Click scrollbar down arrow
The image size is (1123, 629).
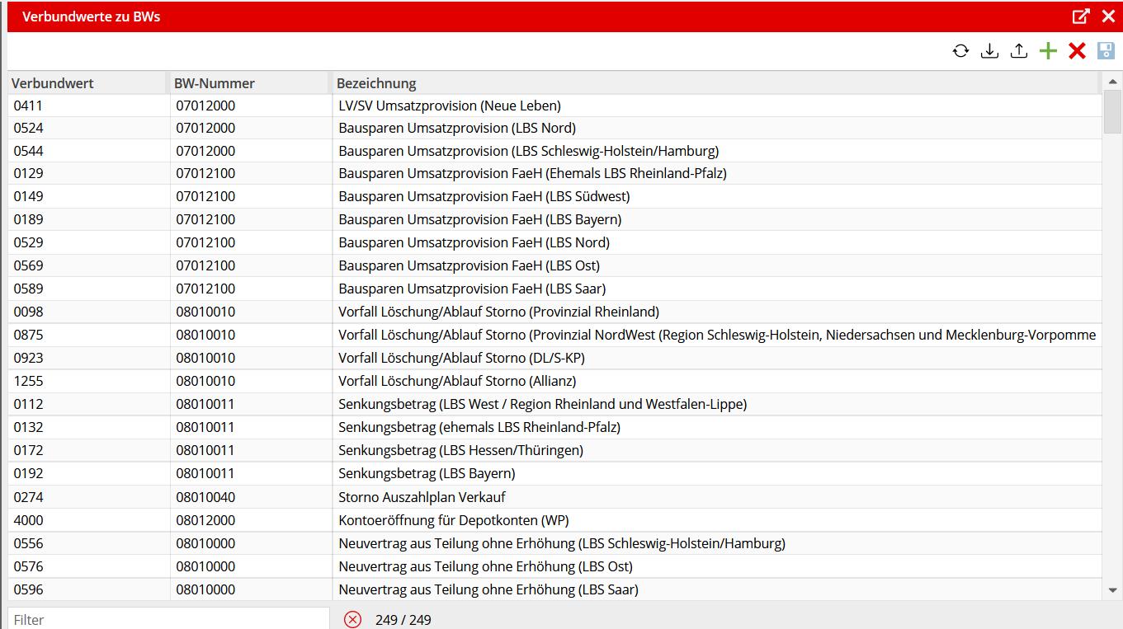tap(1112, 590)
